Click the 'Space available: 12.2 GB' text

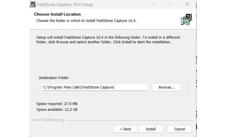57,109
